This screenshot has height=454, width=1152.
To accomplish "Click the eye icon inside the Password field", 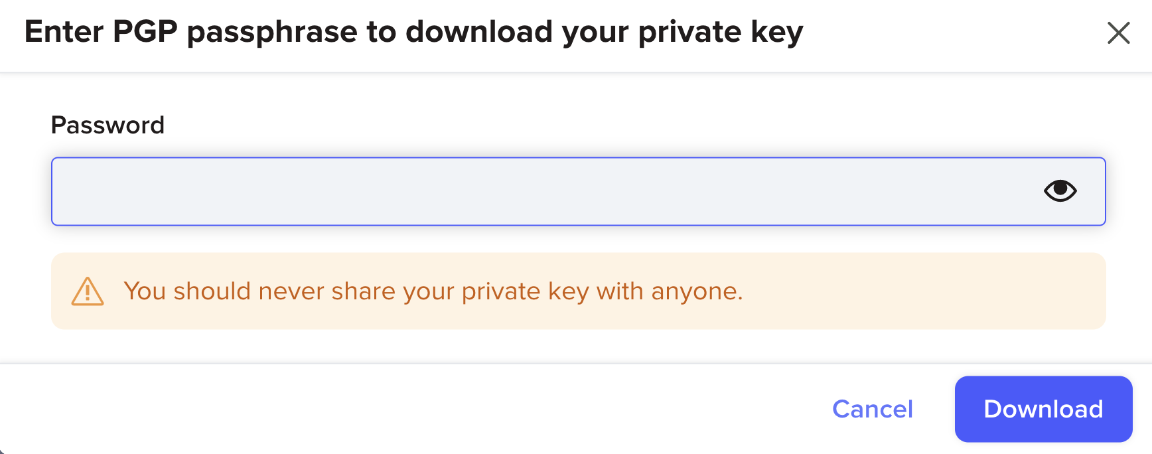I will [1060, 191].
